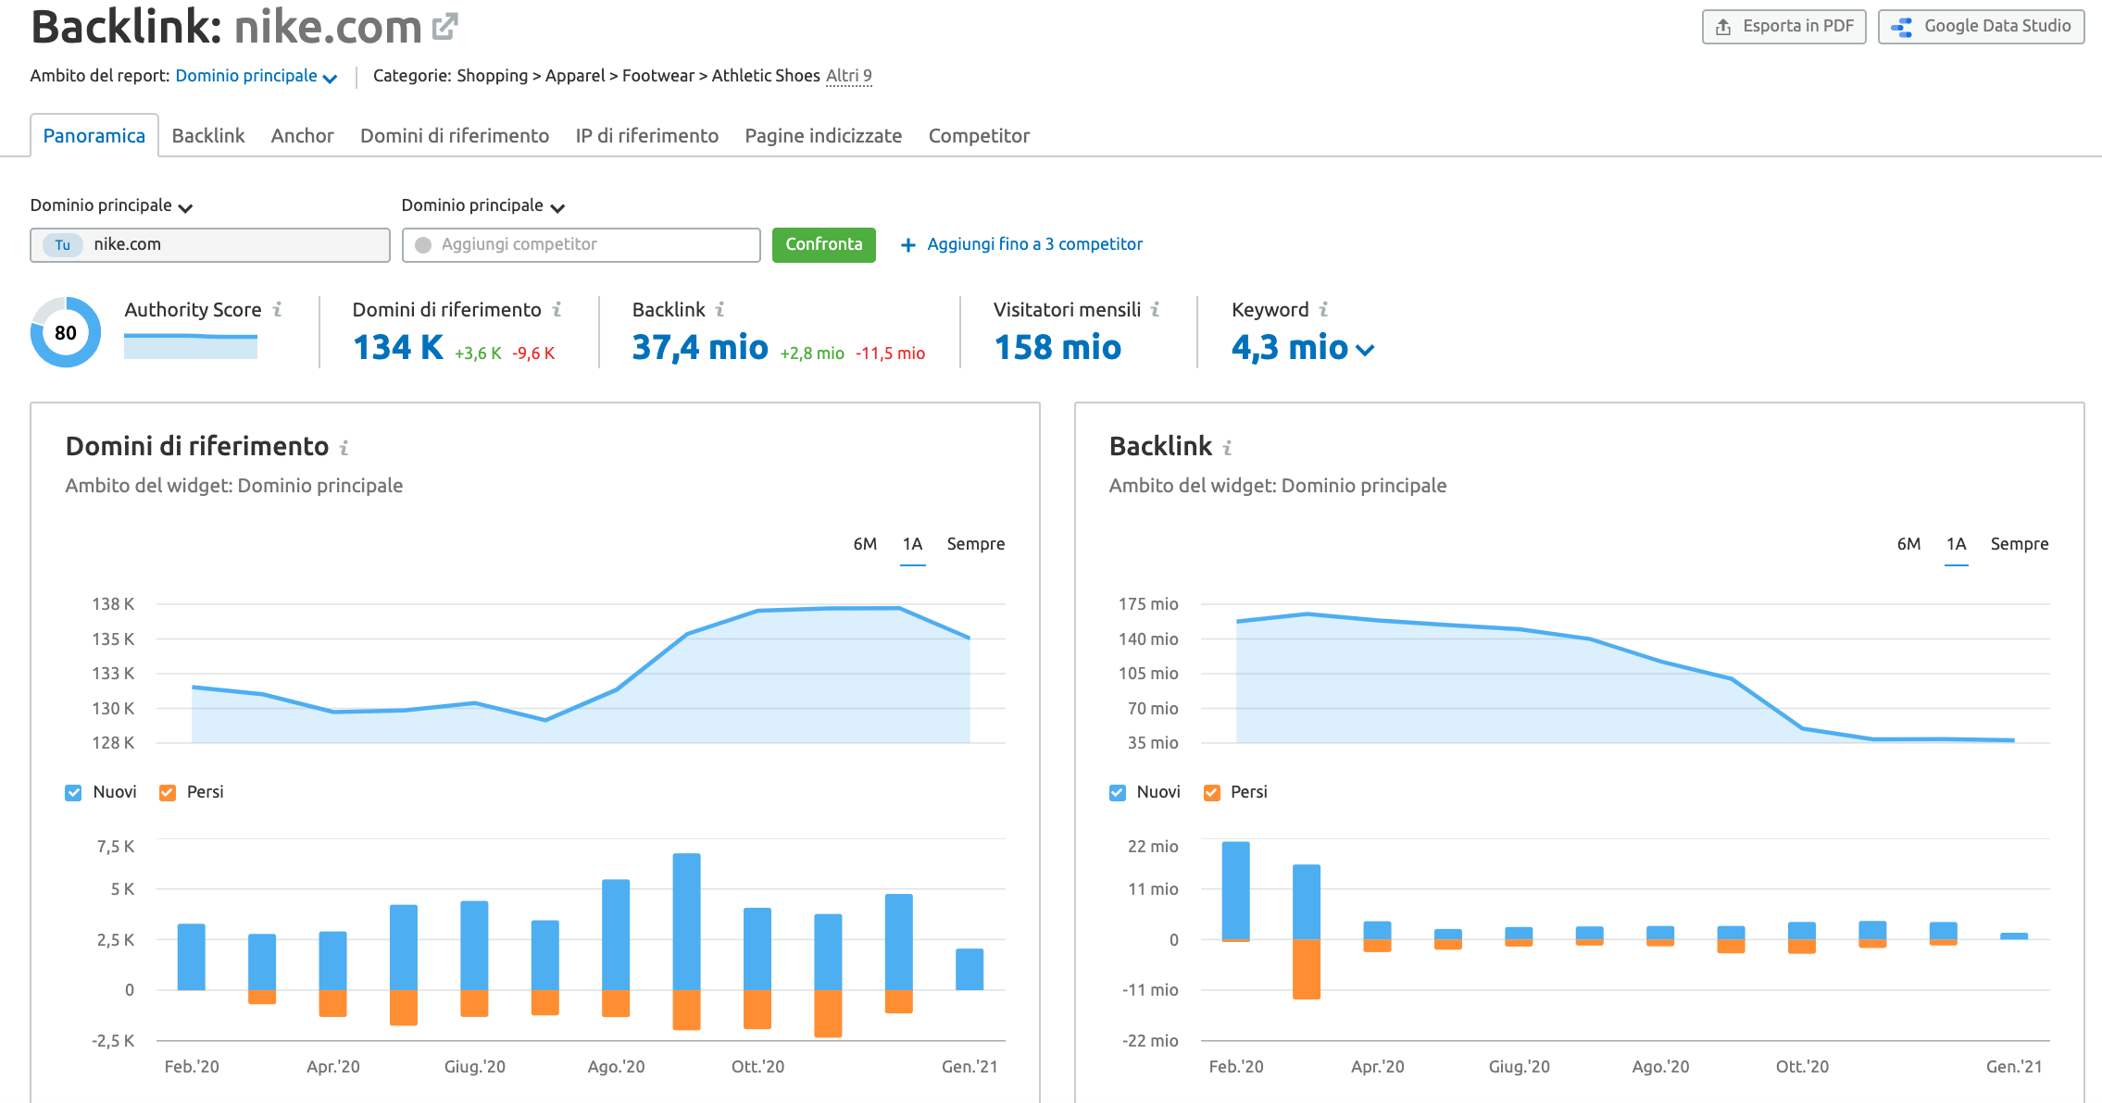Click the nike.com domain input field
2102x1103 pixels.
coord(210,244)
